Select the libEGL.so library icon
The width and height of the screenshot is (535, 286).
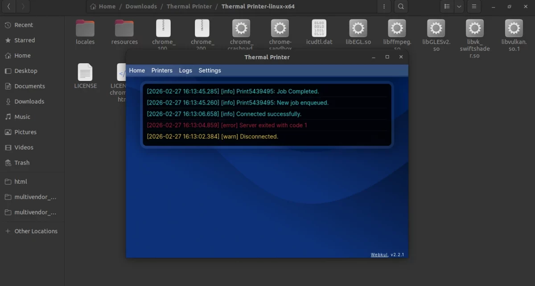click(358, 28)
